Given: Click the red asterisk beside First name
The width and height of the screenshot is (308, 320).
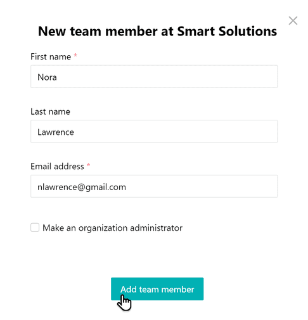Looking at the screenshot, I should tap(75, 55).
